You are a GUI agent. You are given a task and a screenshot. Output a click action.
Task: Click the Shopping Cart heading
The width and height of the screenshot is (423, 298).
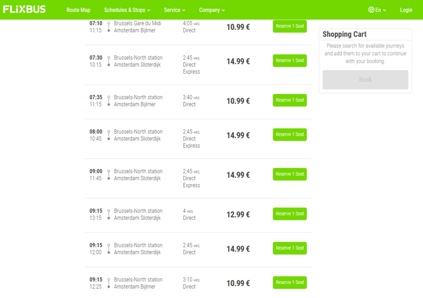pyautogui.click(x=345, y=34)
